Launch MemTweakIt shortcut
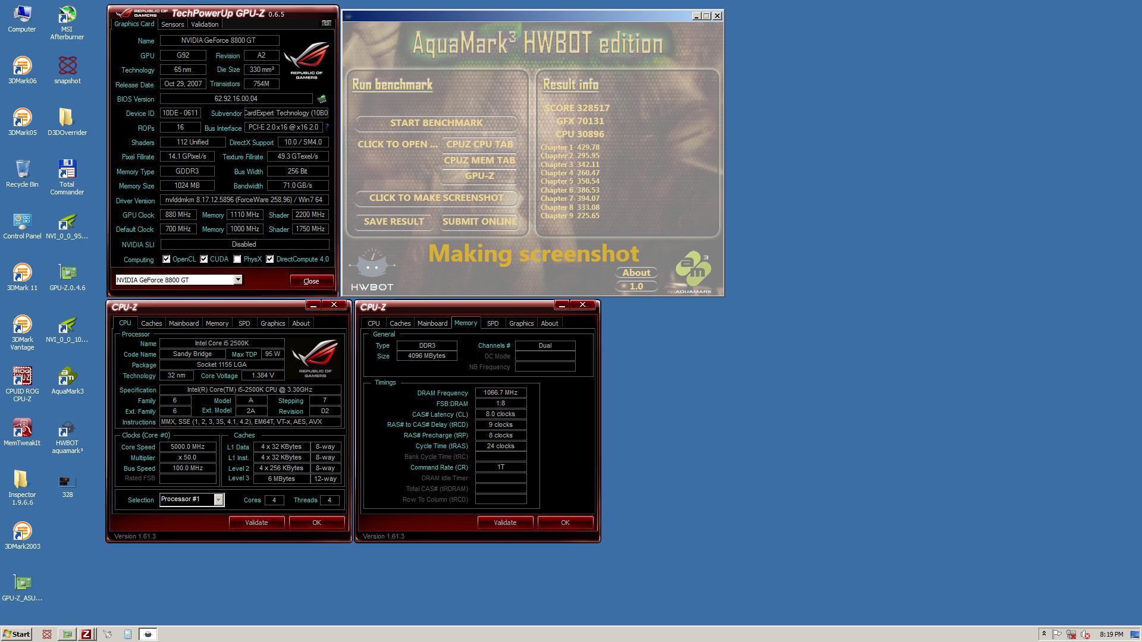The image size is (1142, 642). point(22,432)
